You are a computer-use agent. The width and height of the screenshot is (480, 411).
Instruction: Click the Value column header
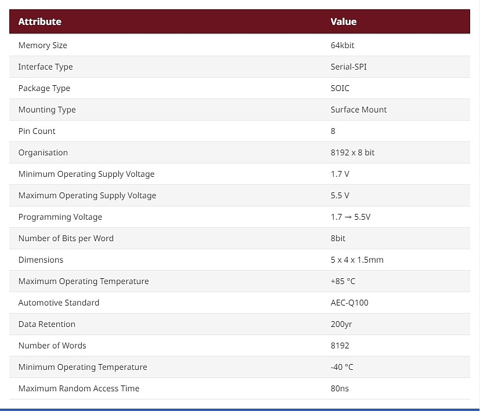click(x=344, y=21)
